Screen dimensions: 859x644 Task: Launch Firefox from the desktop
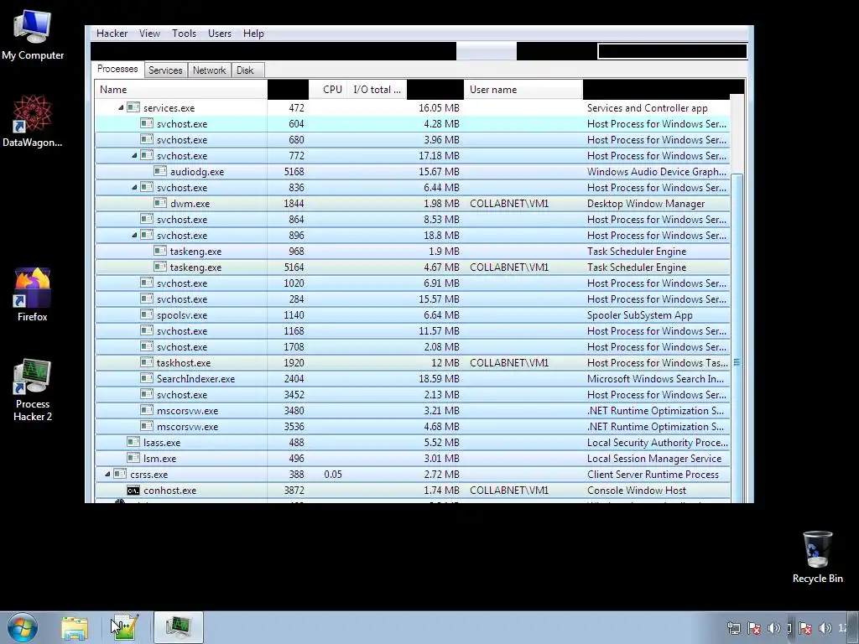pyautogui.click(x=33, y=294)
